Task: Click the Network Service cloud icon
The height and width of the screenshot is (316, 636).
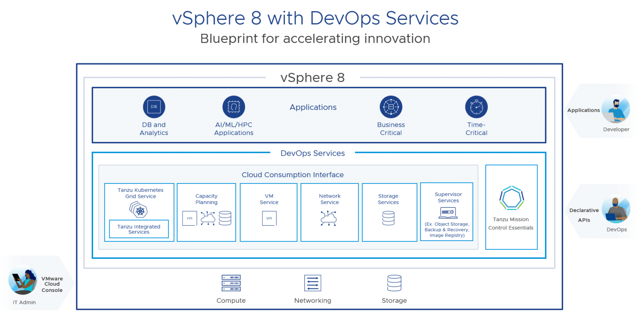Action: click(x=330, y=218)
